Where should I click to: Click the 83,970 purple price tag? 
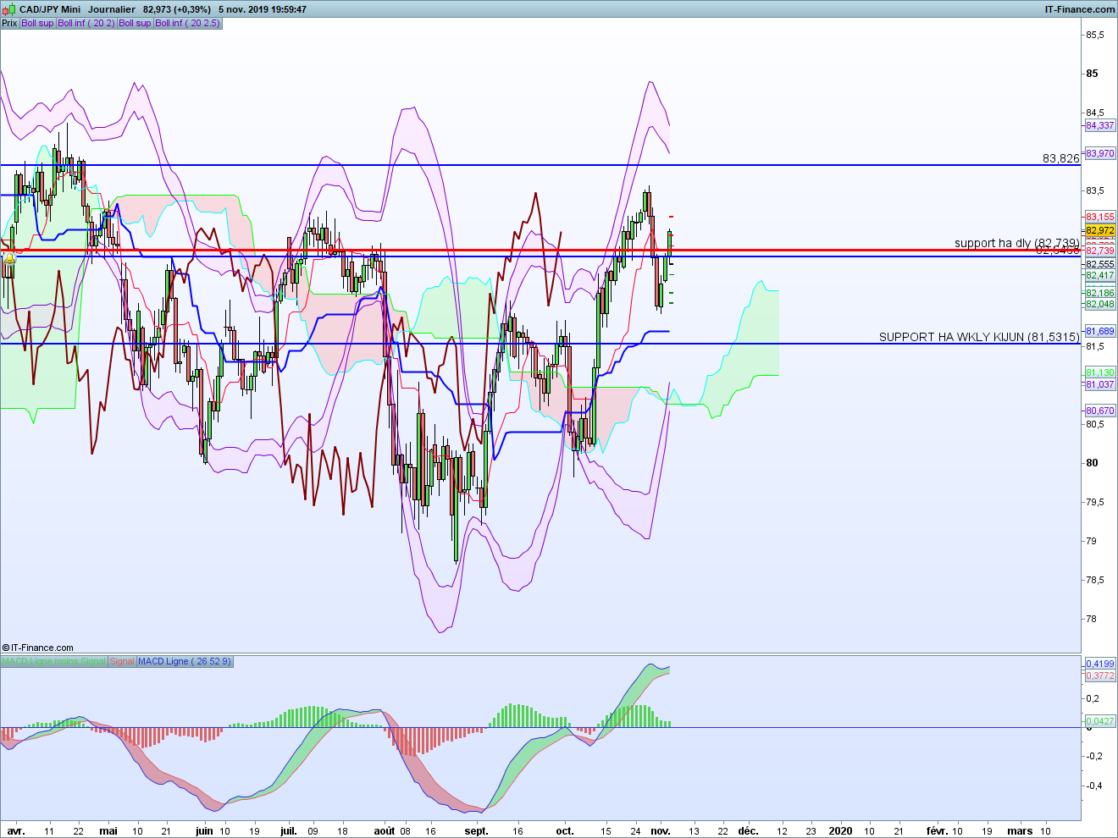[1100, 153]
